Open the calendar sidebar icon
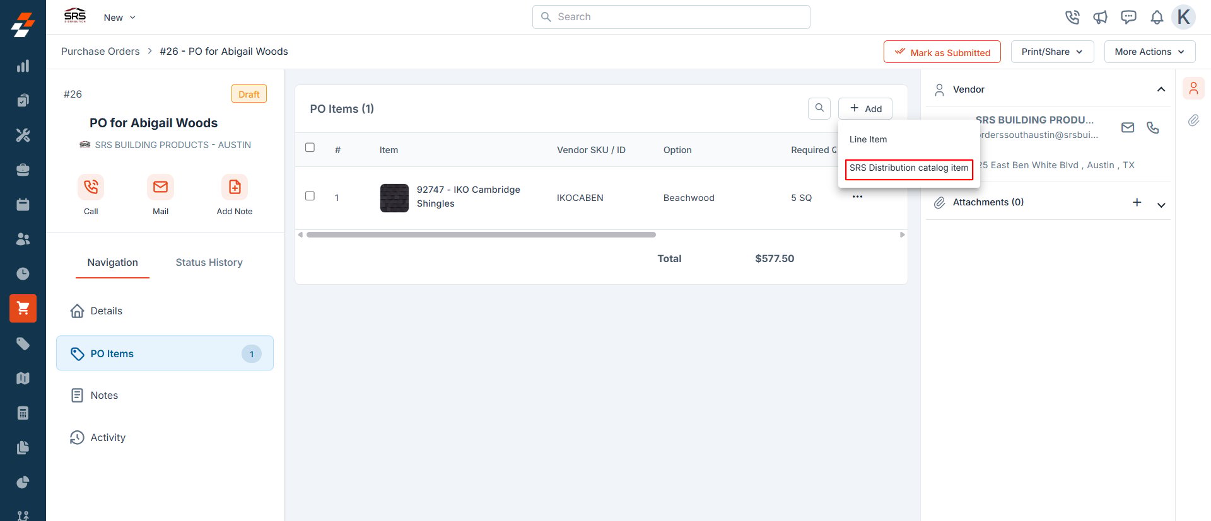Image resolution: width=1211 pixels, height=521 pixels. coord(23,204)
